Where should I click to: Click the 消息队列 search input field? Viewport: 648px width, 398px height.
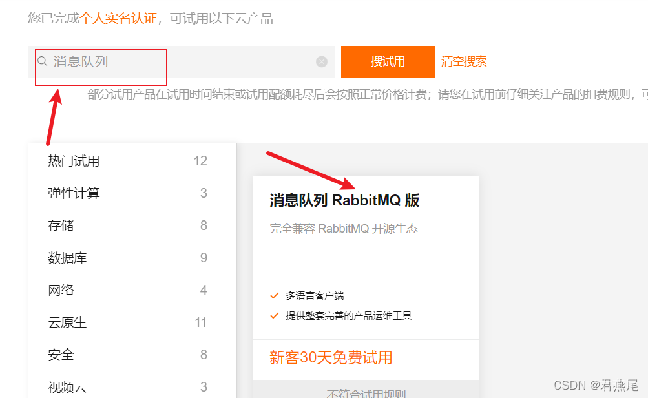[181, 61]
